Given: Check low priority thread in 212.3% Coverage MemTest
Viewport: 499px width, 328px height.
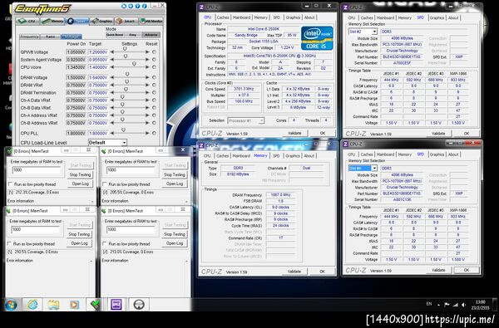Looking at the screenshot, I should click(10, 184).
